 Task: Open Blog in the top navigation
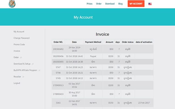tap(120, 4)
